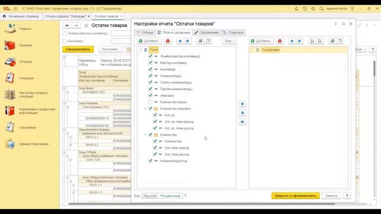Click Закрыть и сформировать button
Viewport: 381px width, 214px height.
295,196
